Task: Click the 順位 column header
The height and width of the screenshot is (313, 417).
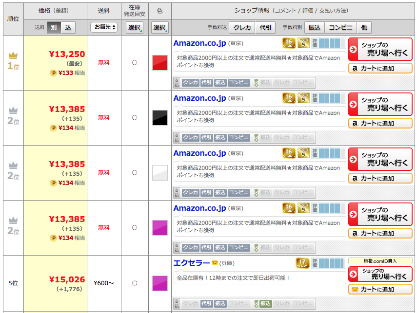Action: pyautogui.click(x=13, y=19)
